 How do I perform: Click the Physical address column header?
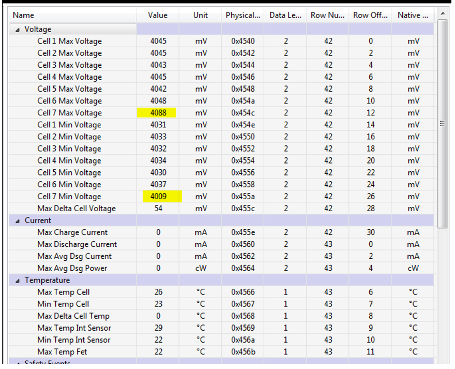pos(242,15)
